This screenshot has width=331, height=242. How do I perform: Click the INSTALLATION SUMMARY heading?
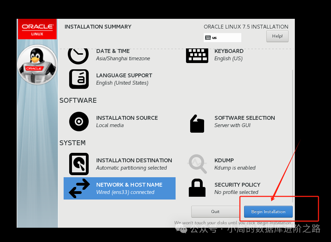pos(98,26)
